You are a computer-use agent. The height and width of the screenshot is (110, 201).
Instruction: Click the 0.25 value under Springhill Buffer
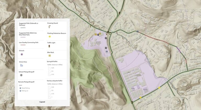click(53, 68)
